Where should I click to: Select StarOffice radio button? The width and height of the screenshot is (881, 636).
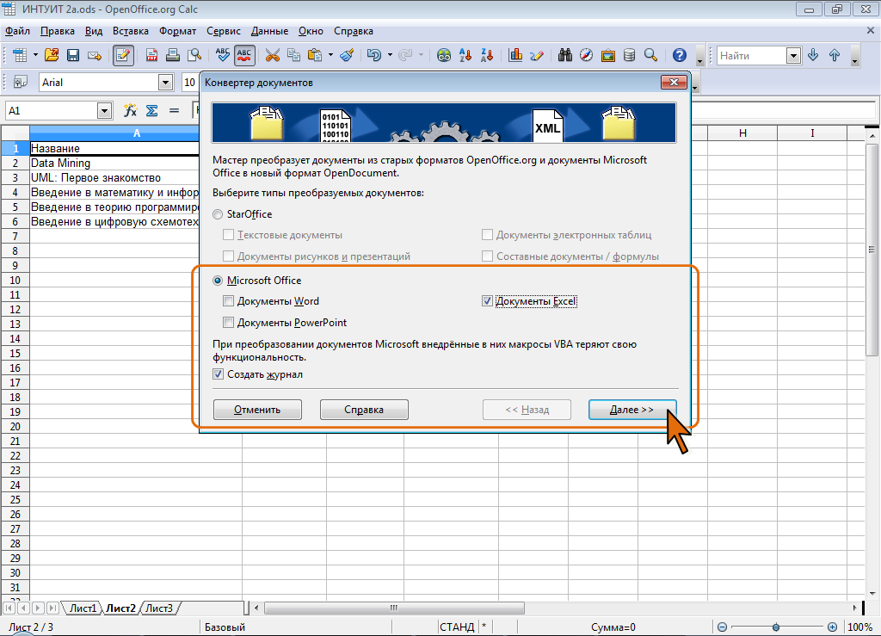click(218, 214)
